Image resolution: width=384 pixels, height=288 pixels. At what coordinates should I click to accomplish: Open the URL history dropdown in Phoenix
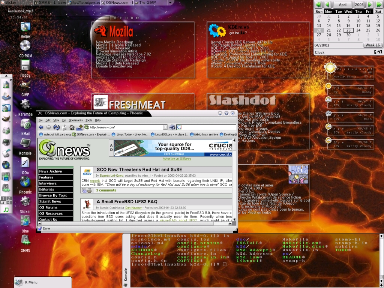[165, 127]
